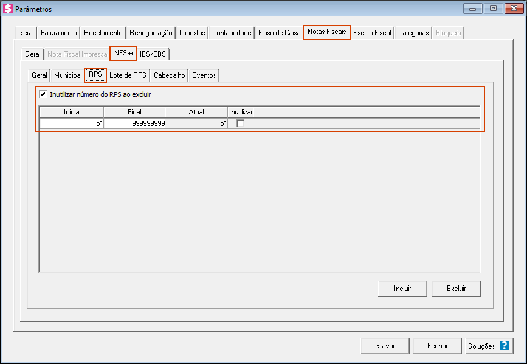Open the Contabilidade tab

pyautogui.click(x=232, y=33)
